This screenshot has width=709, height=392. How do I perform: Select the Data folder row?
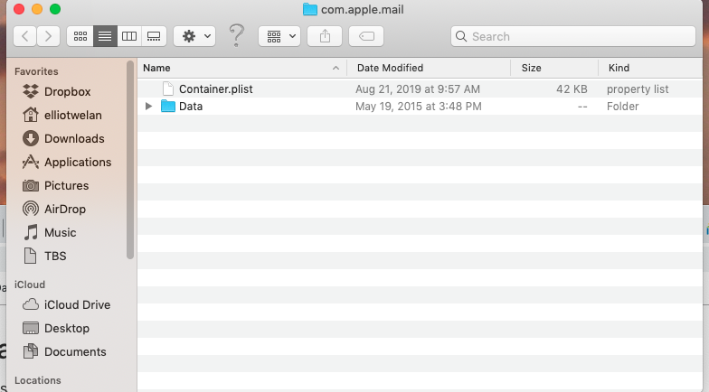point(420,107)
